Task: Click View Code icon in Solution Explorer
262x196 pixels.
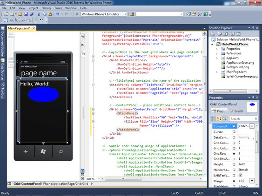Action: point(233,34)
